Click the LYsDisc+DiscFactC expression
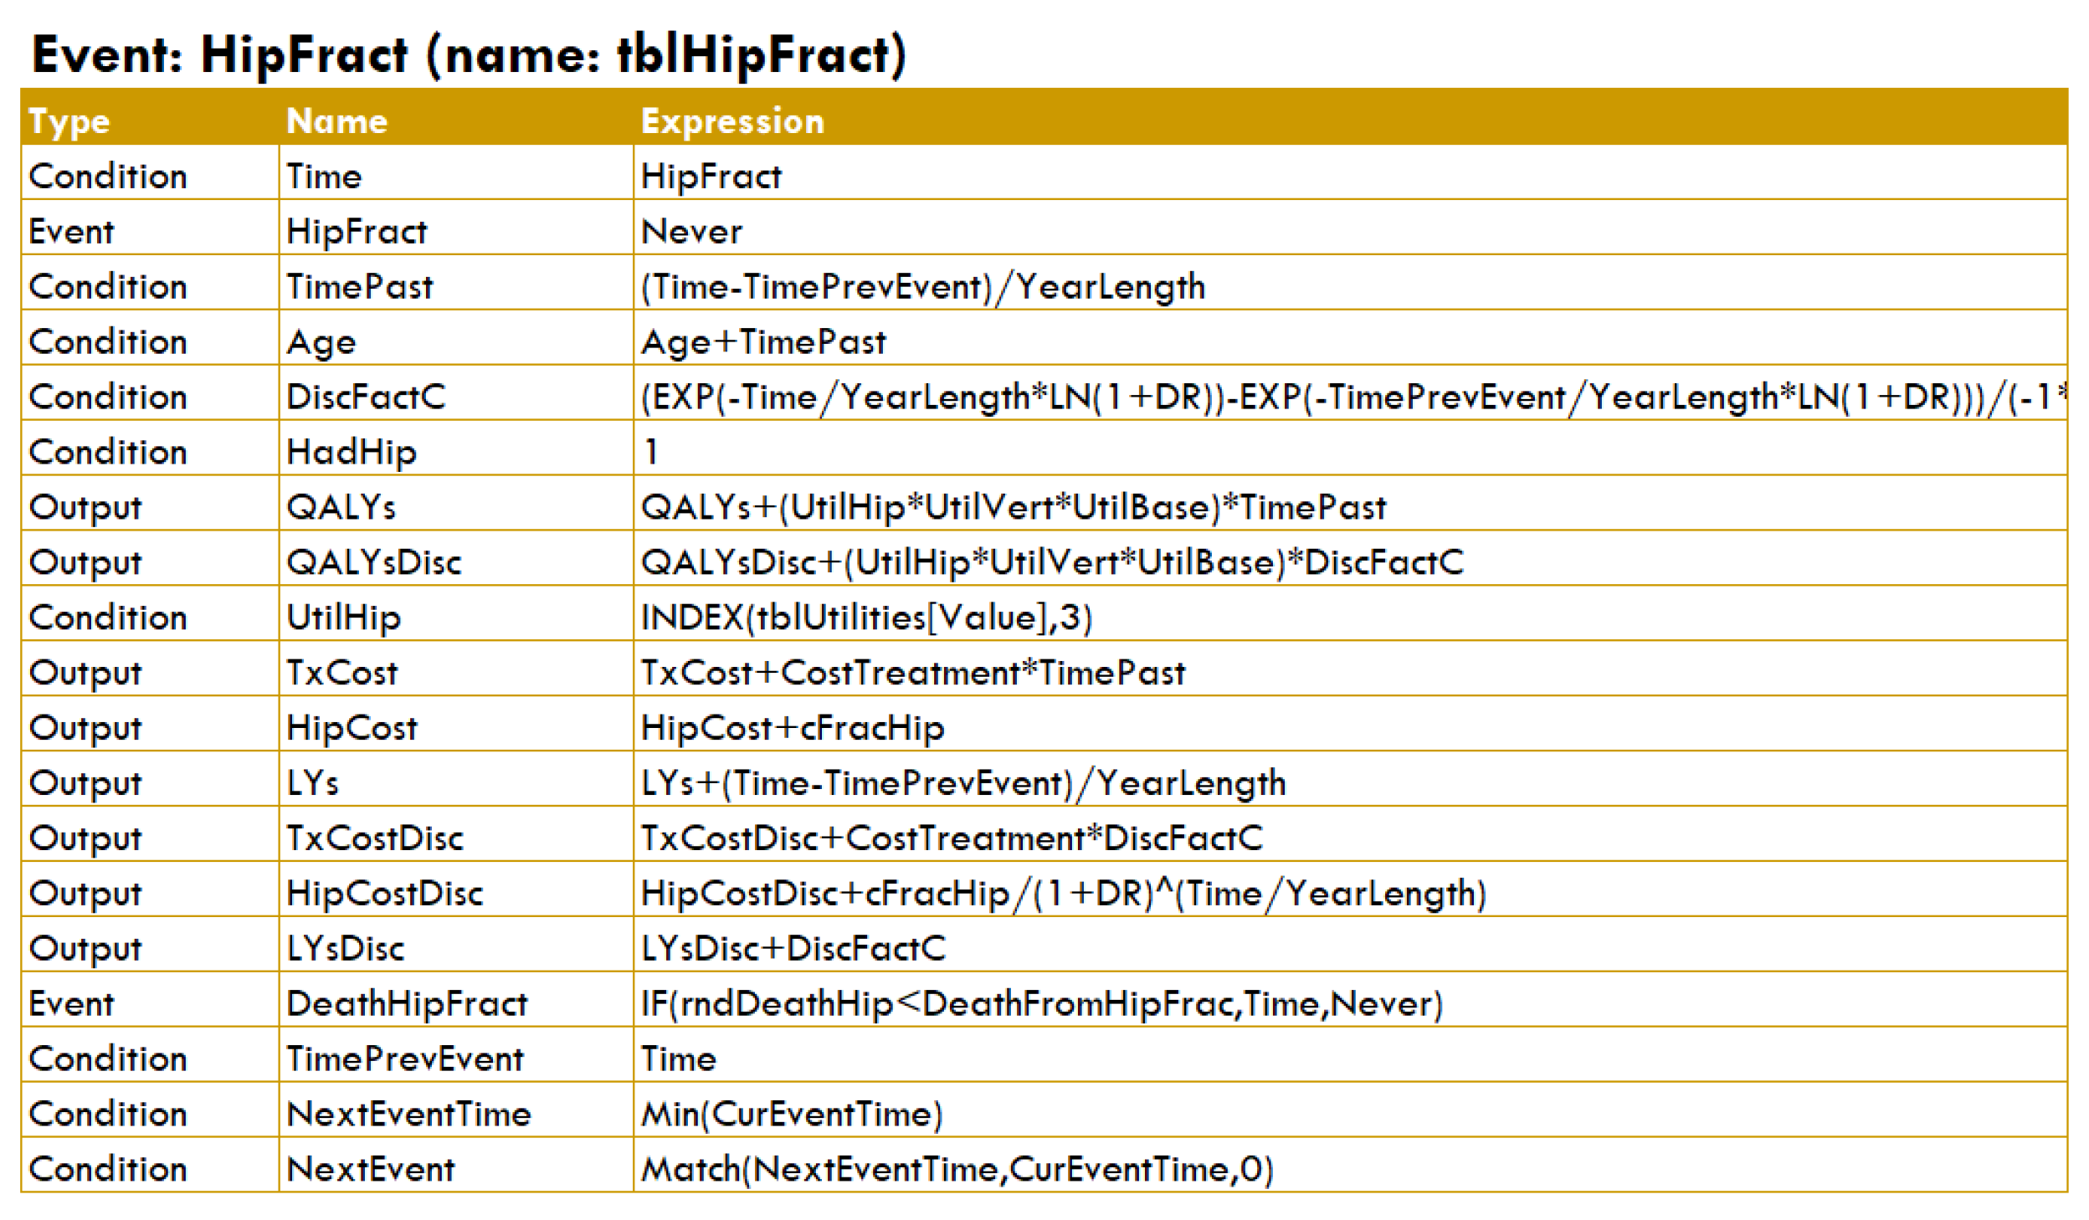This screenshot has height=1220, width=2089. (793, 949)
